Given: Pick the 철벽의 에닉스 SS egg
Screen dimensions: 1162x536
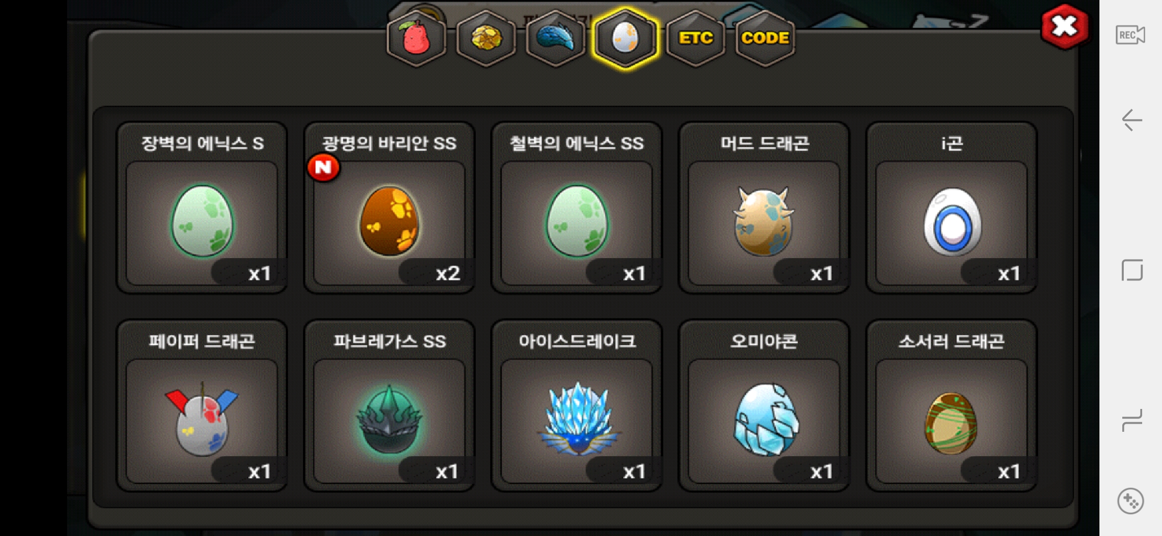Looking at the screenshot, I should click(577, 207).
